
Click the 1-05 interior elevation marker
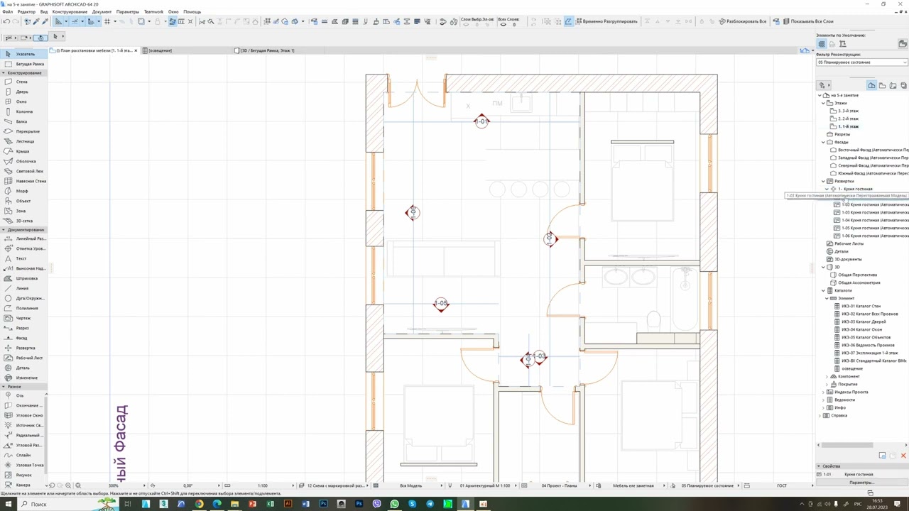point(441,304)
